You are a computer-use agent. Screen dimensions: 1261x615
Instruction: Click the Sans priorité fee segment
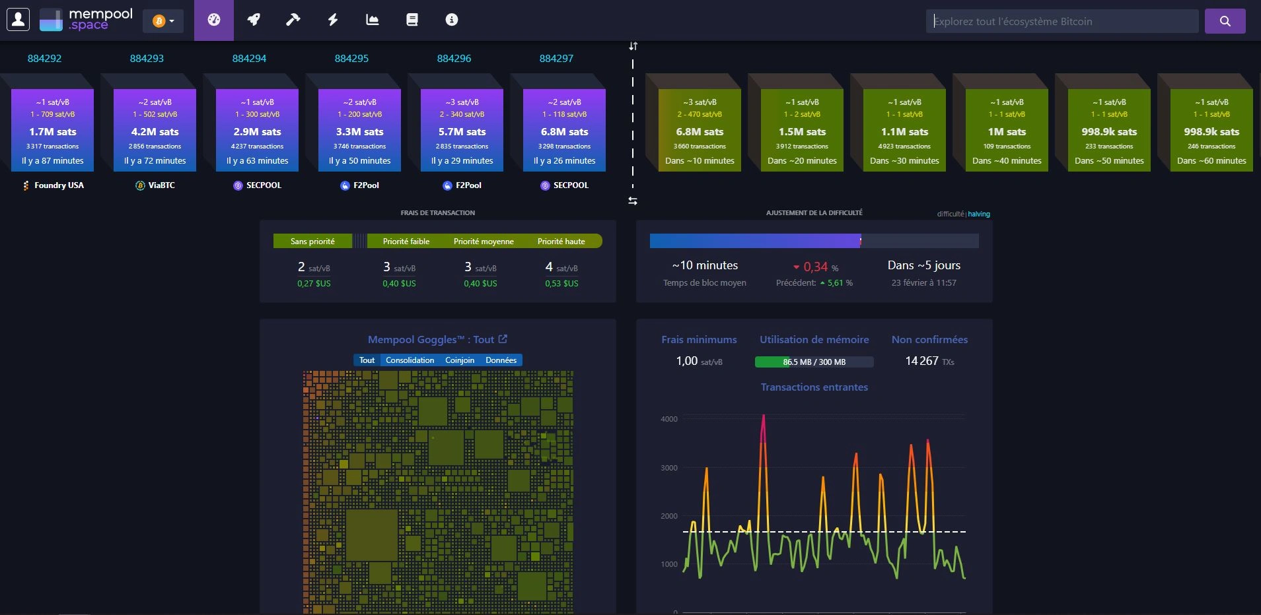[x=312, y=242]
